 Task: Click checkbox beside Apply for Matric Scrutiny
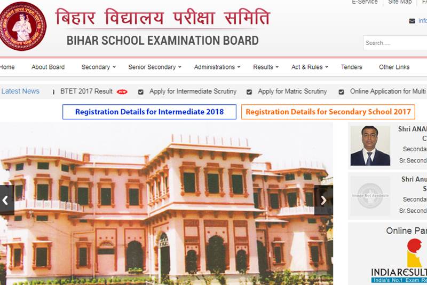point(249,92)
